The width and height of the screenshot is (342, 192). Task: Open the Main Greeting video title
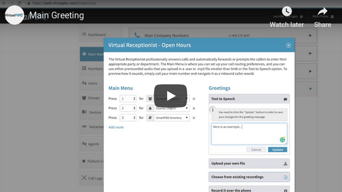click(x=57, y=15)
